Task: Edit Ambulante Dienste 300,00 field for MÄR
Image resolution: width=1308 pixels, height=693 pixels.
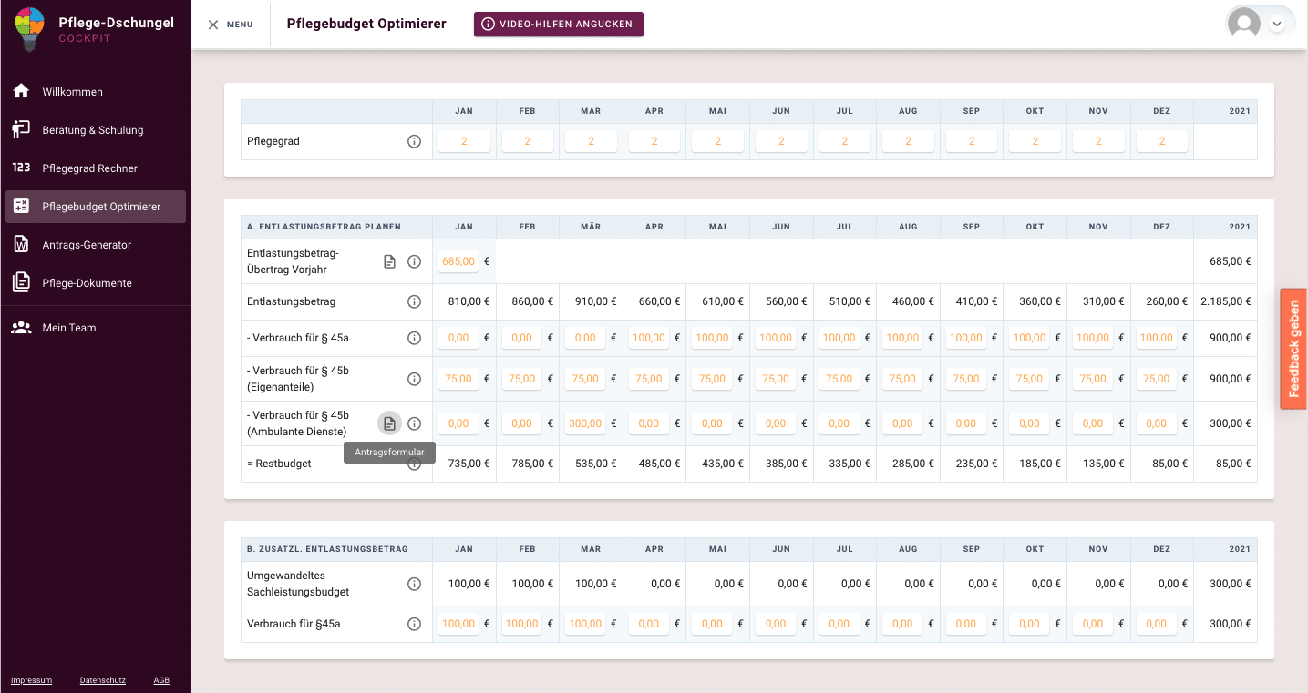Action: pos(585,423)
